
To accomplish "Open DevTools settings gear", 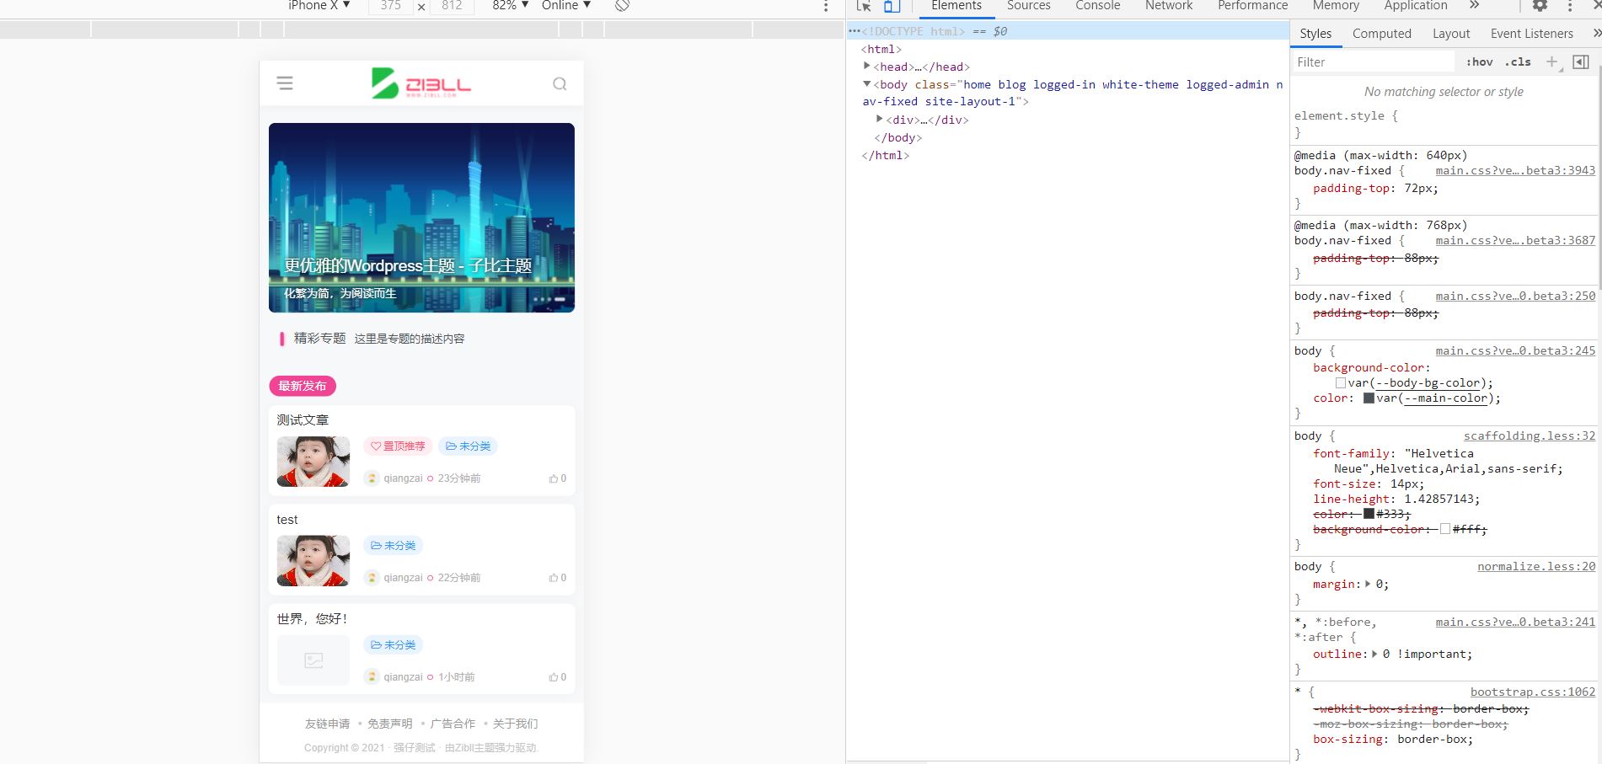I will 1540,6.
